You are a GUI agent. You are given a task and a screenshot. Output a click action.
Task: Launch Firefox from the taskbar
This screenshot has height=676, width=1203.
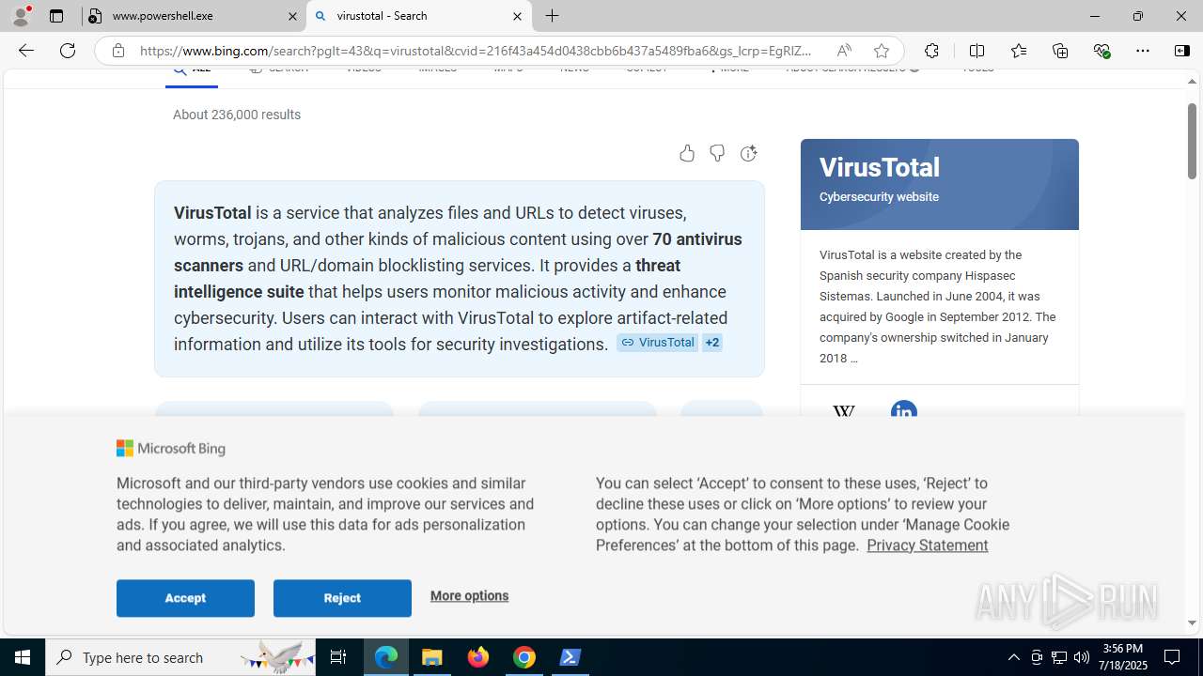(x=478, y=657)
